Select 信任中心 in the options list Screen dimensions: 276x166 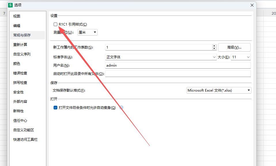click(20, 121)
